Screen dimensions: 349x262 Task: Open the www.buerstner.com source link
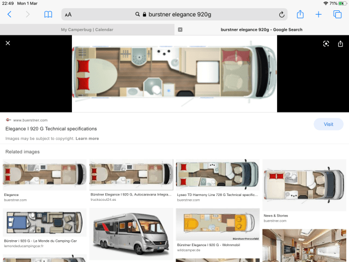tap(31, 120)
